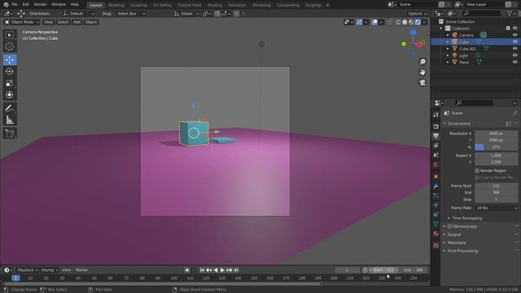The width and height of the screenshot is (521, 293).
Task: Toggle camera view with the camera icon
Action: (422, 82)
